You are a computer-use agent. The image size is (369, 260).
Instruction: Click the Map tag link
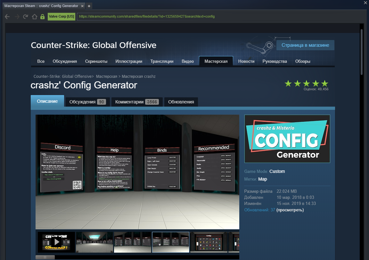263,179
